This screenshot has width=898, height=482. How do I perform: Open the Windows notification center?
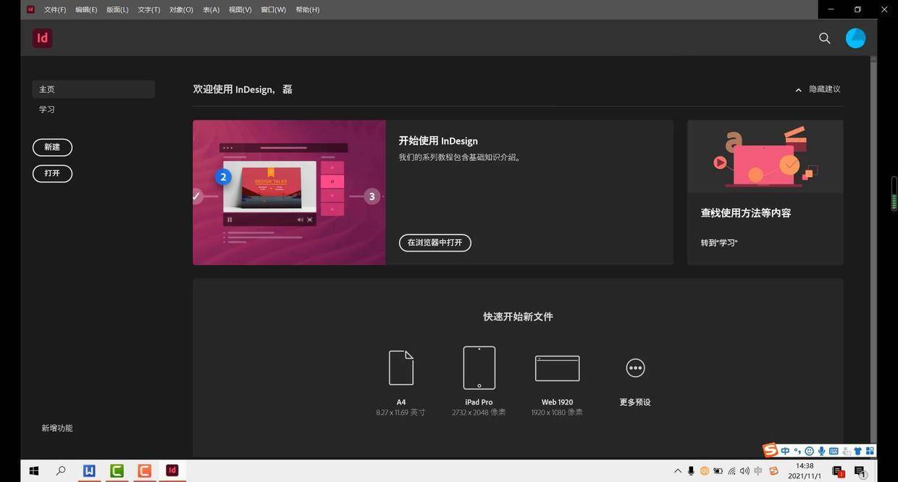[x=860, y=471]
